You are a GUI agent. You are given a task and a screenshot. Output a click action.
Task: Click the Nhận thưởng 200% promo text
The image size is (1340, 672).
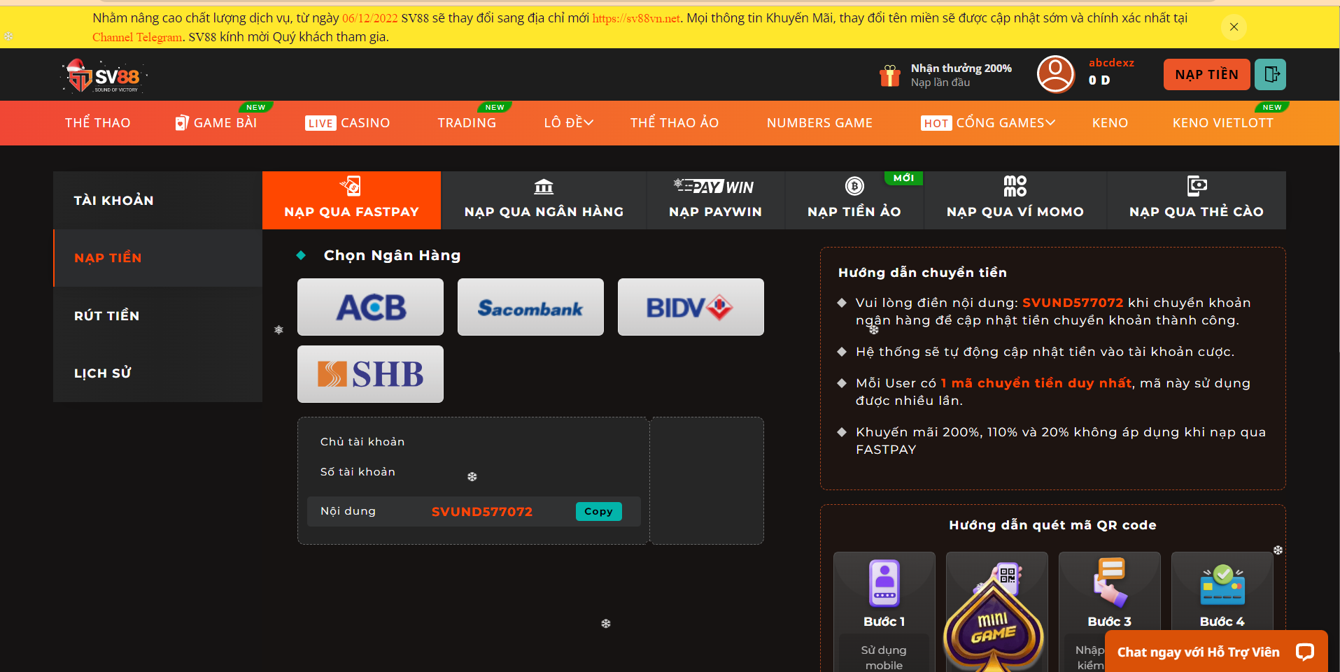tap(961, 69)
